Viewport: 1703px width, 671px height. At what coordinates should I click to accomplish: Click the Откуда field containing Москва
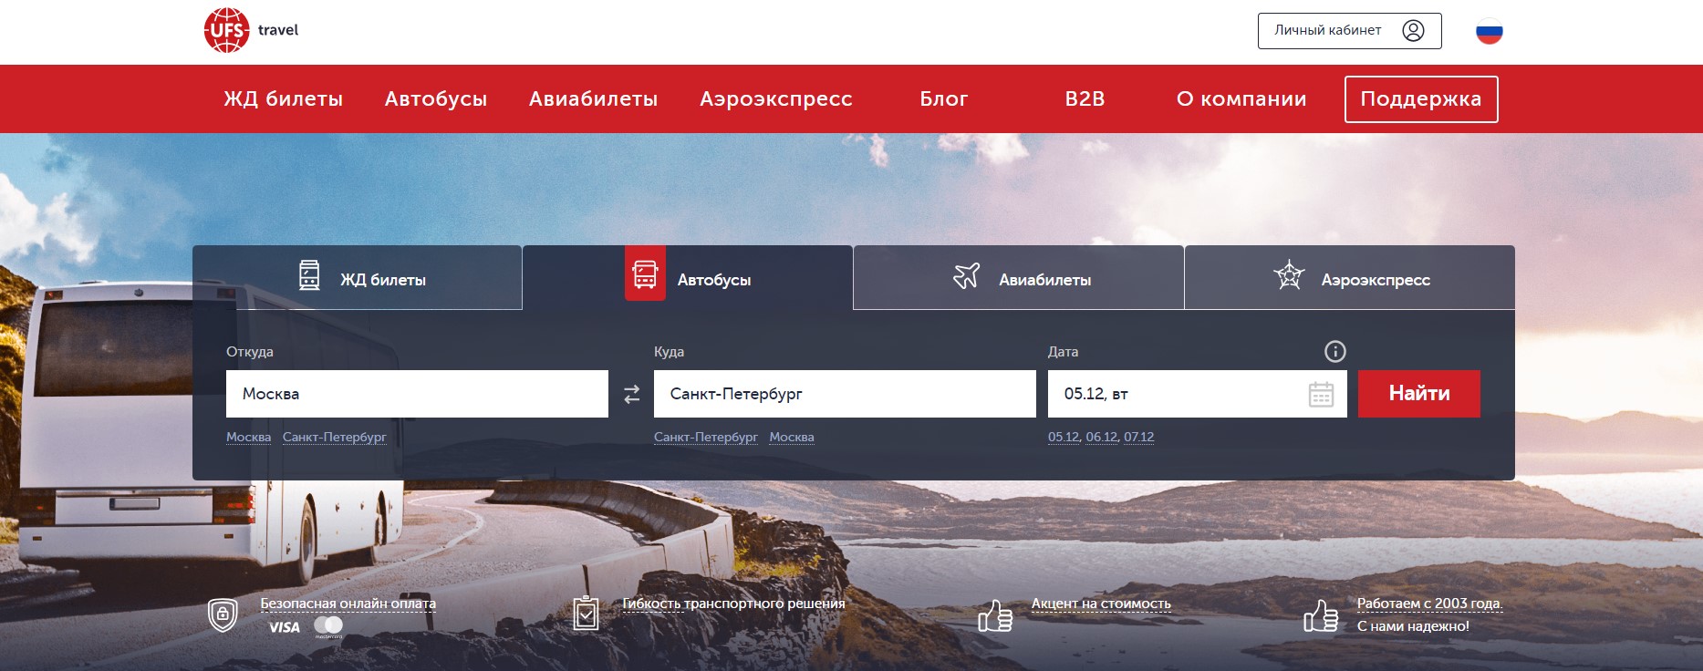(417, 394)
